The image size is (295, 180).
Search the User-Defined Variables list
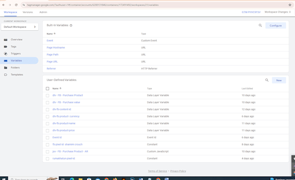pos(267,80)
